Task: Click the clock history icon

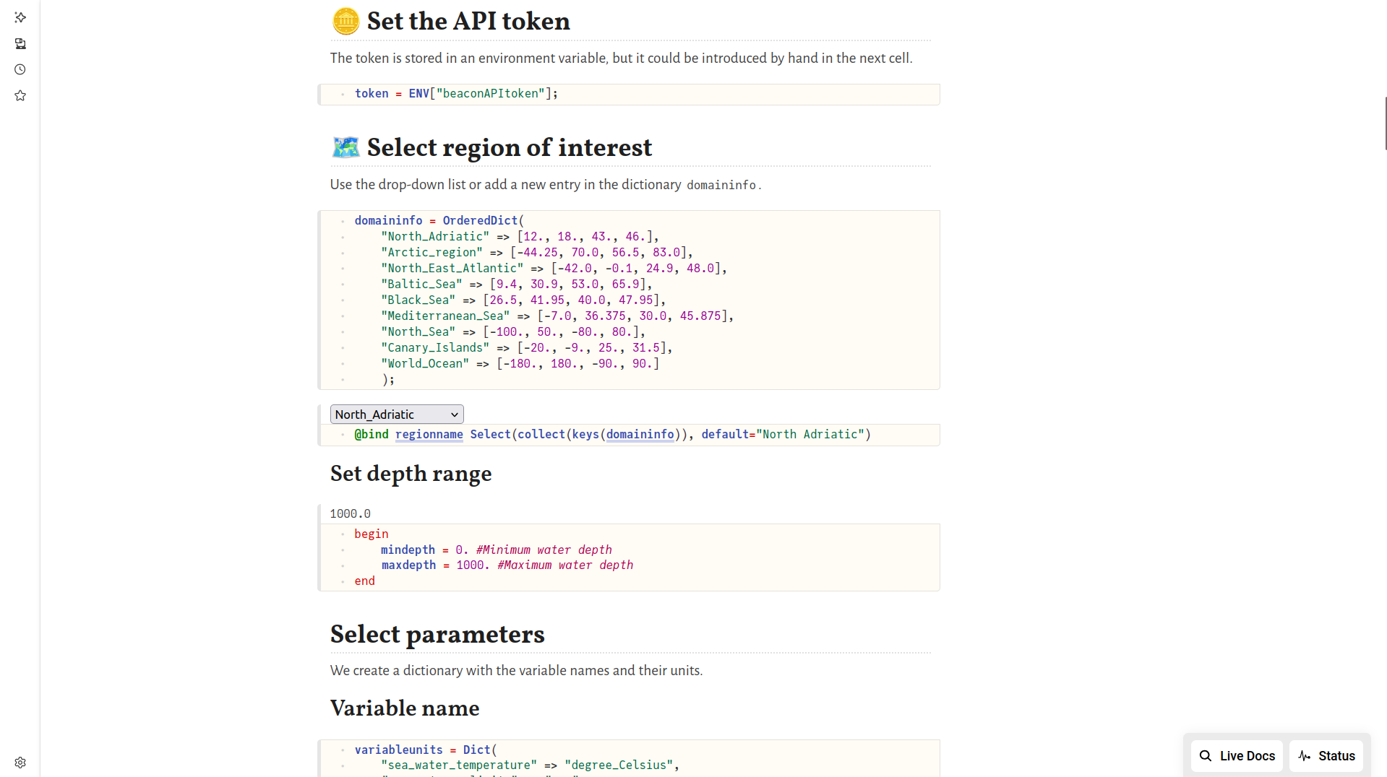Action: tap(20, 70)
